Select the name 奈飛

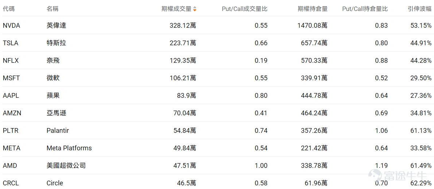53,60
